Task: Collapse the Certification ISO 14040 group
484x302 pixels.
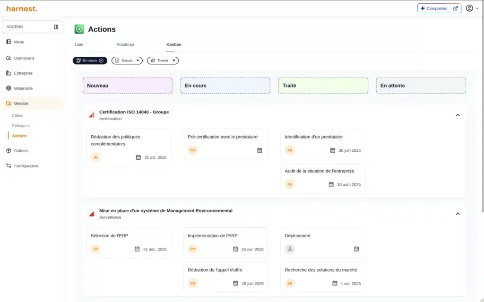Action: 458,115
